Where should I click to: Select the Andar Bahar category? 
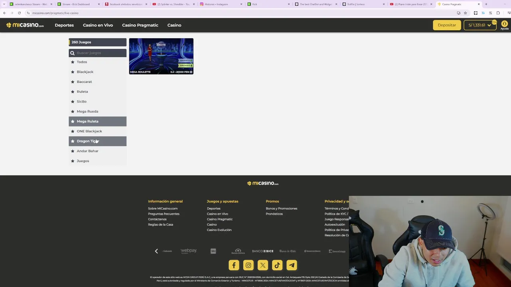(x=97, y=151)
